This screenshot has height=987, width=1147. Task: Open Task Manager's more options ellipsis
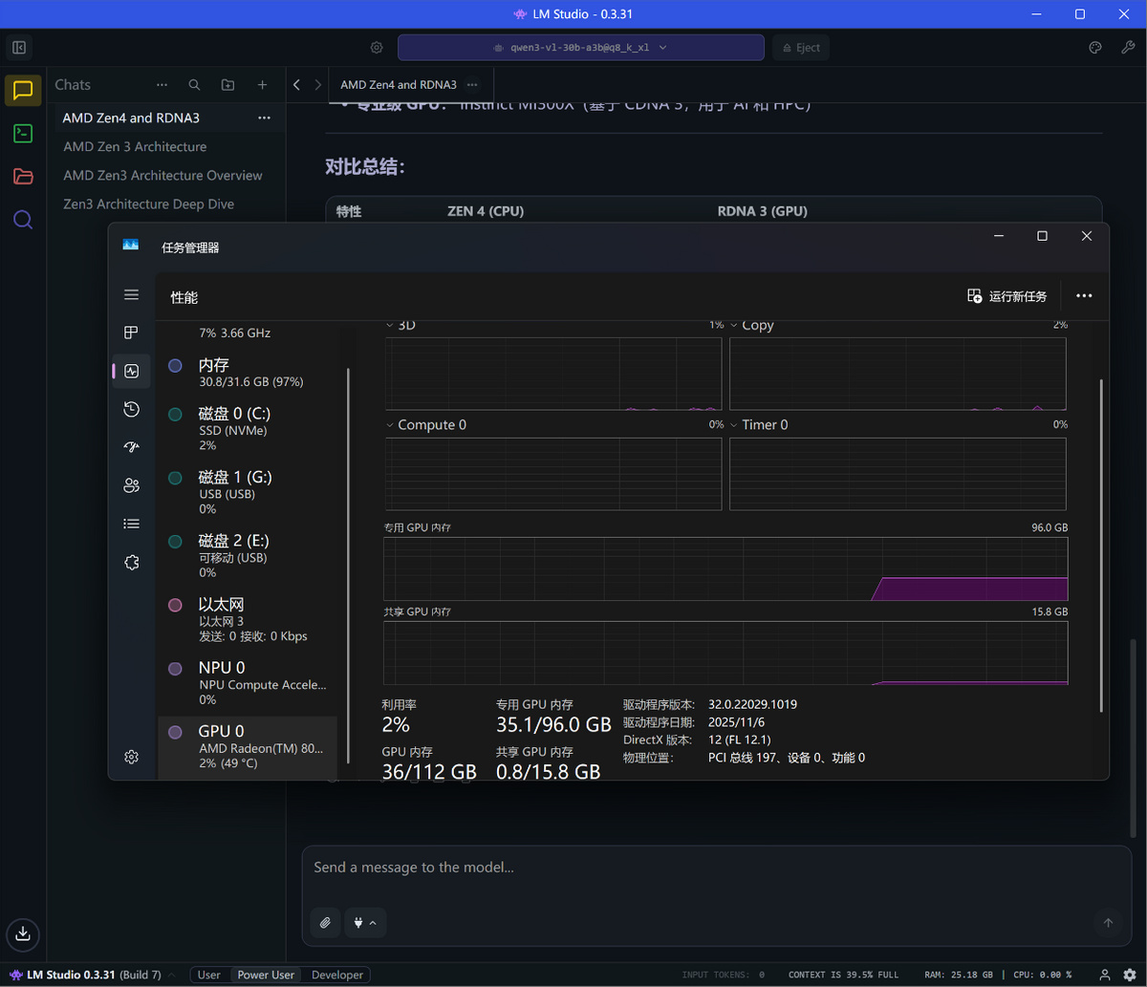[x=1084, y=296]
